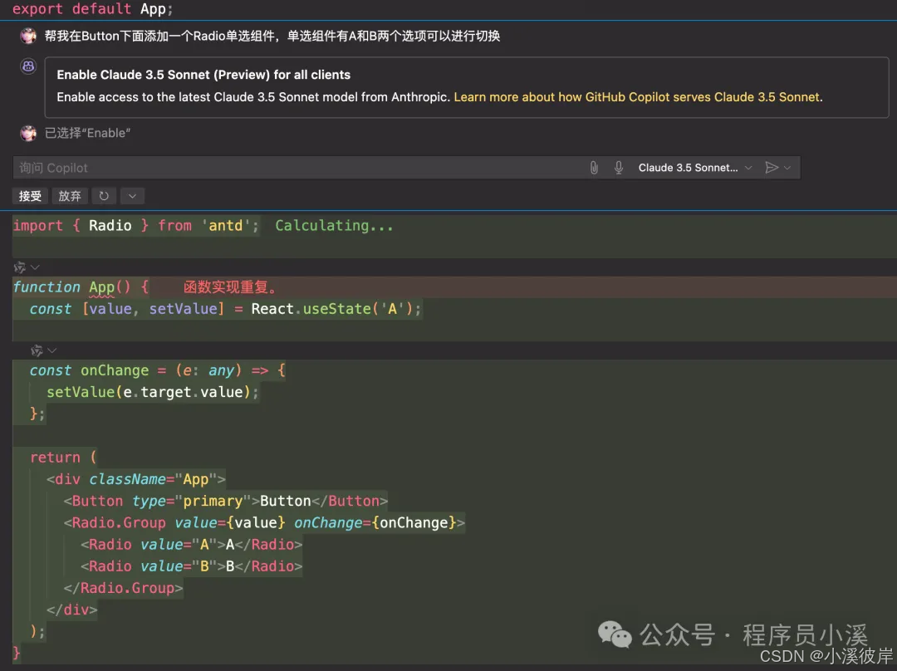Click the Copilot bot avatar icon
This screenshot has width=897, height=671.
tap(28, 66)
